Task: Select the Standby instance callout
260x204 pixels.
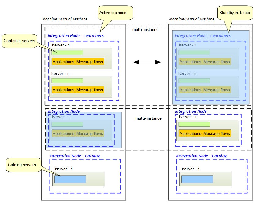Action: 235,13
